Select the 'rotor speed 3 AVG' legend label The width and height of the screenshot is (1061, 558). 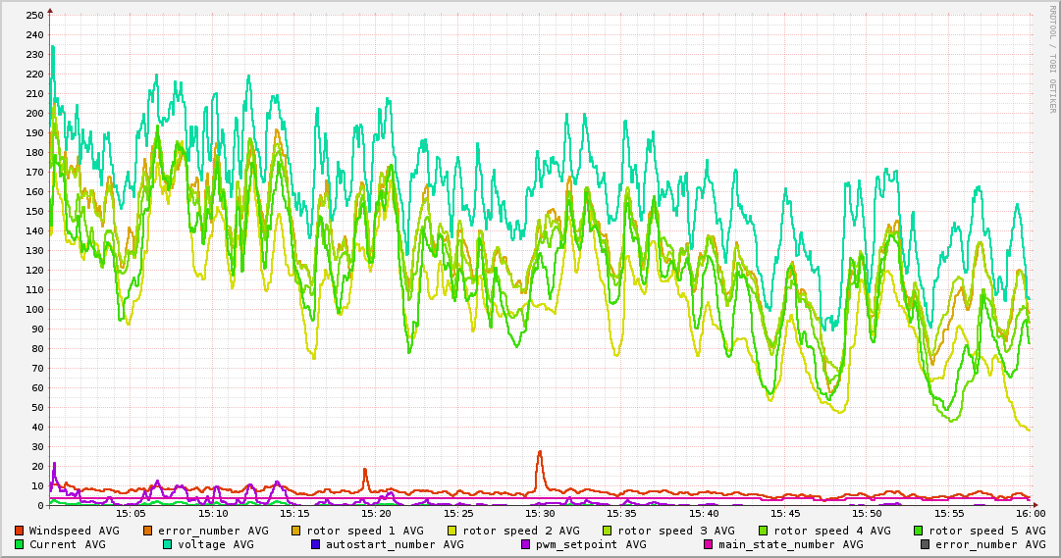[676, 531]
